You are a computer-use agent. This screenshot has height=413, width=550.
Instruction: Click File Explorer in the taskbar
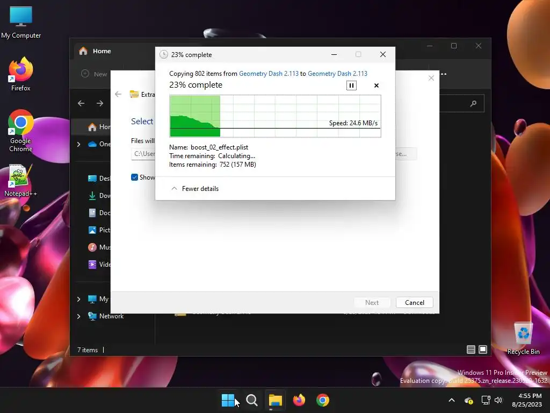(276, 400)
